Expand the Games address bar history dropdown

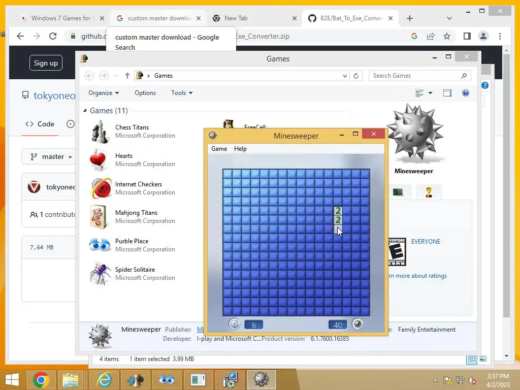(345, 76)
